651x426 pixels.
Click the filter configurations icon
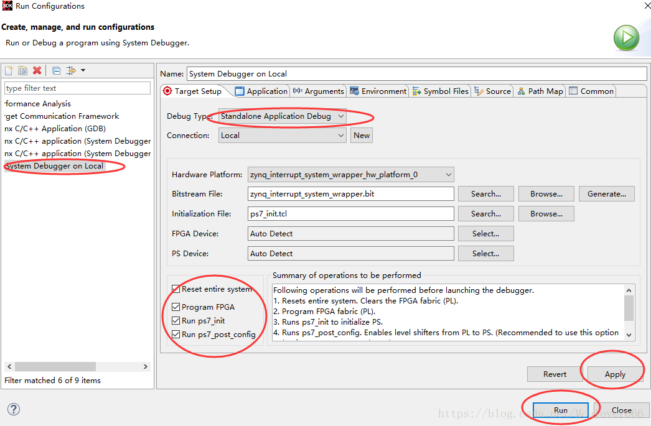click(x=71, y=70)
